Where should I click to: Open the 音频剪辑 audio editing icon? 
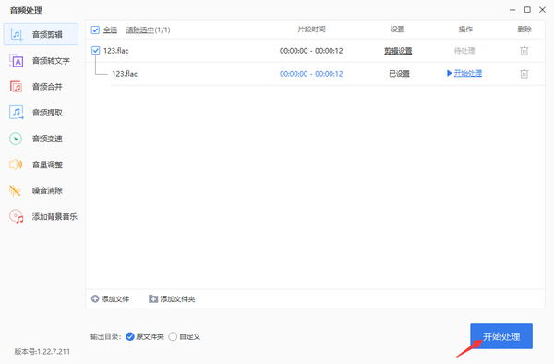[x=16, y=34]
